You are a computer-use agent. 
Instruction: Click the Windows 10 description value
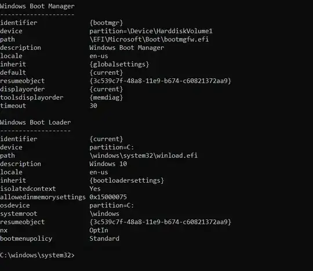pyautogui.click(x=108, y=164)
